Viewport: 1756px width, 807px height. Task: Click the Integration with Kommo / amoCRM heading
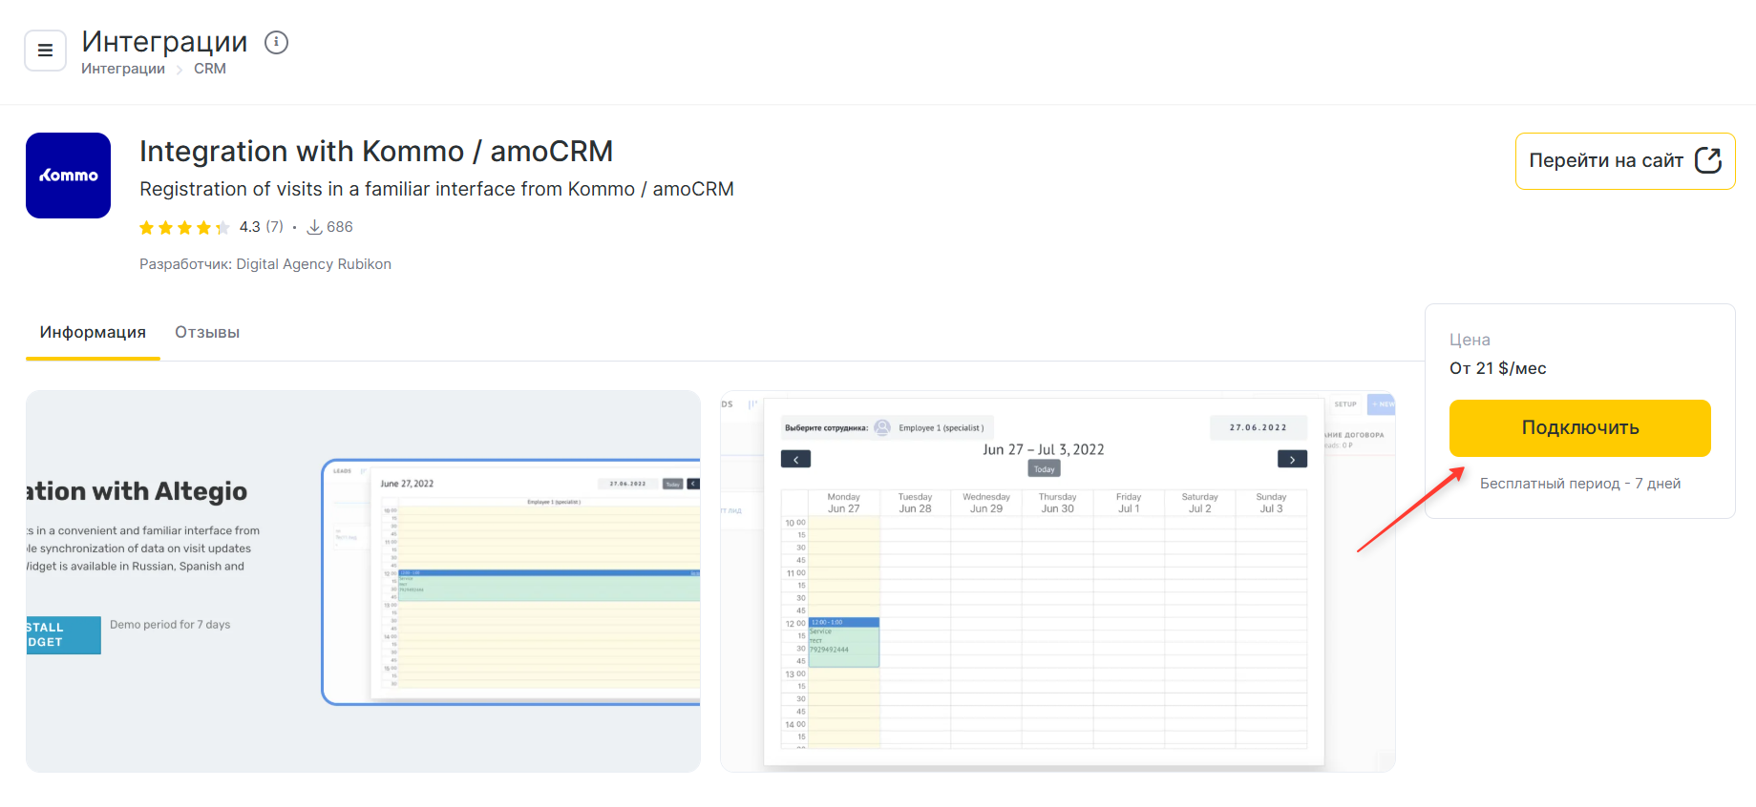pyautogui.click(x=376, y=152)
